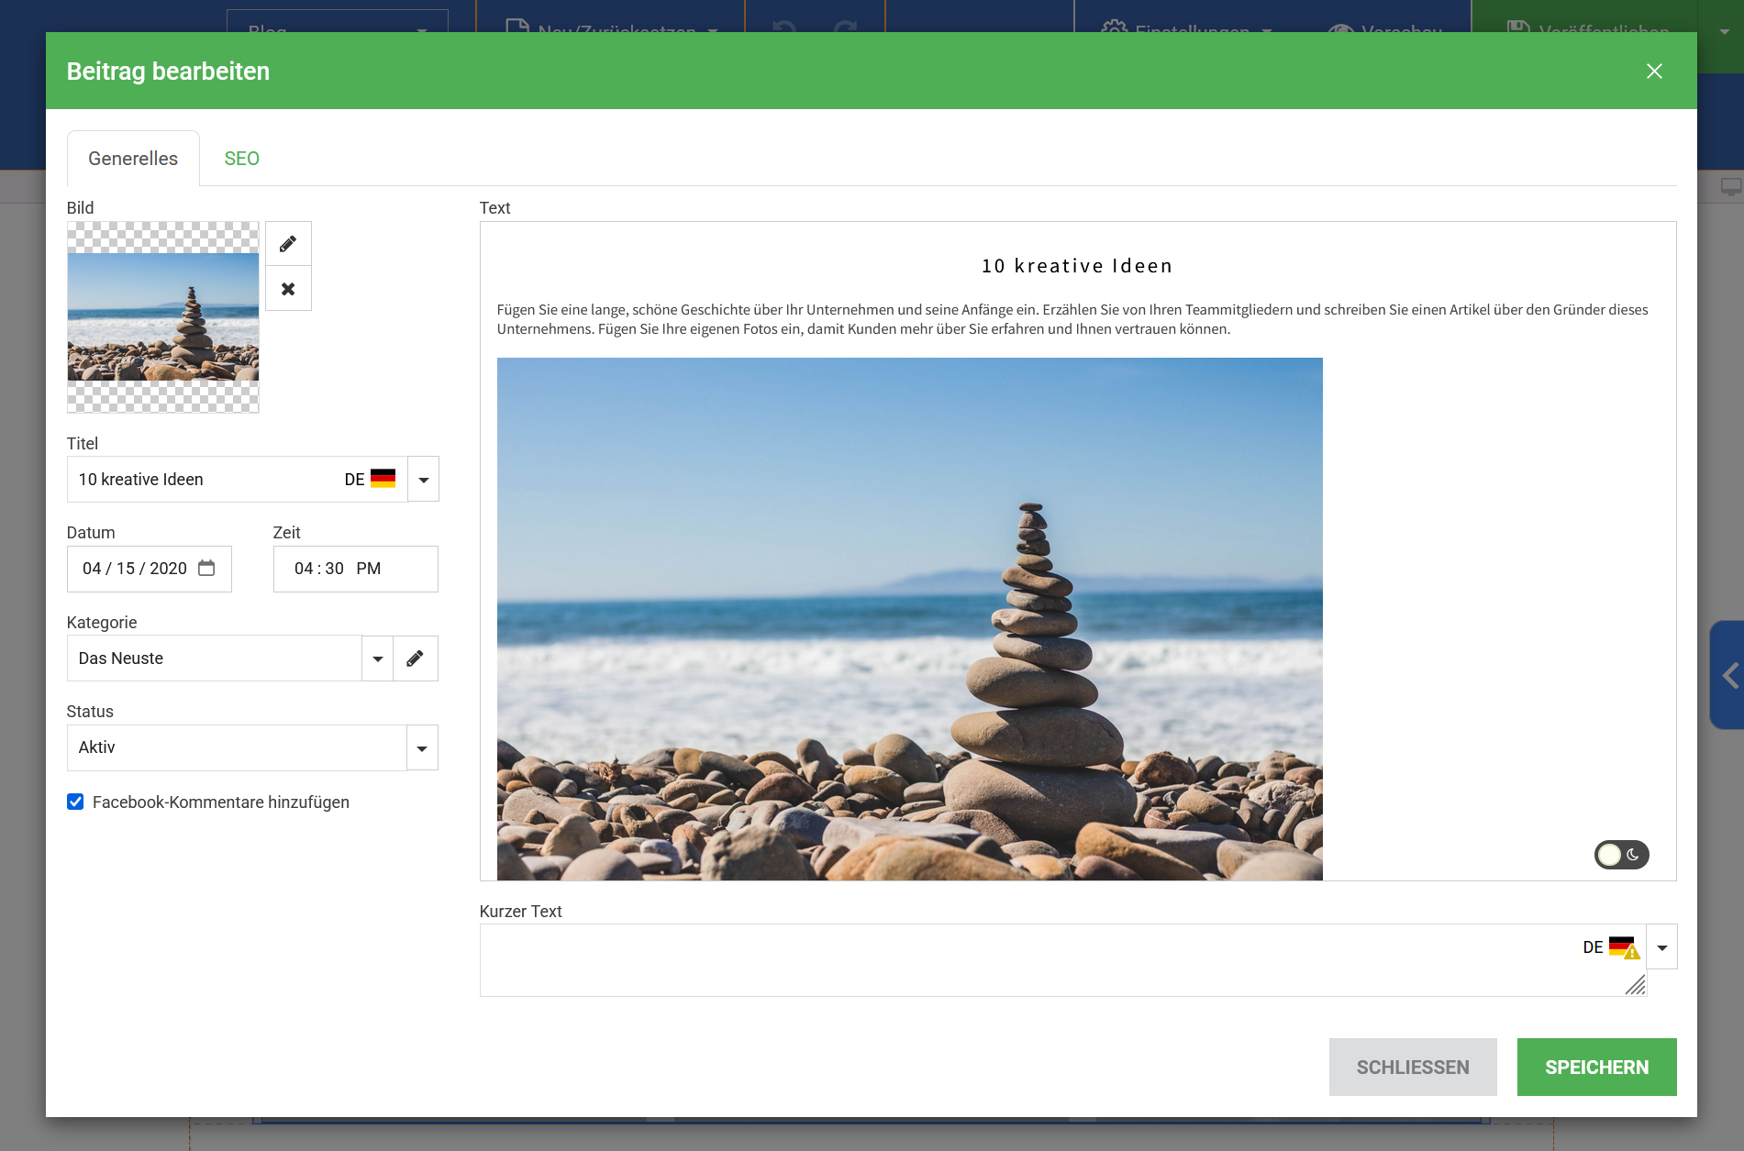
Task: Expand the Kategorie dropdown
Action: pyautogui.click(x=377, y=659)
